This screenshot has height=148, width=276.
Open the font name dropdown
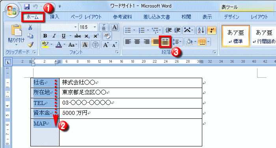[76, 27]
